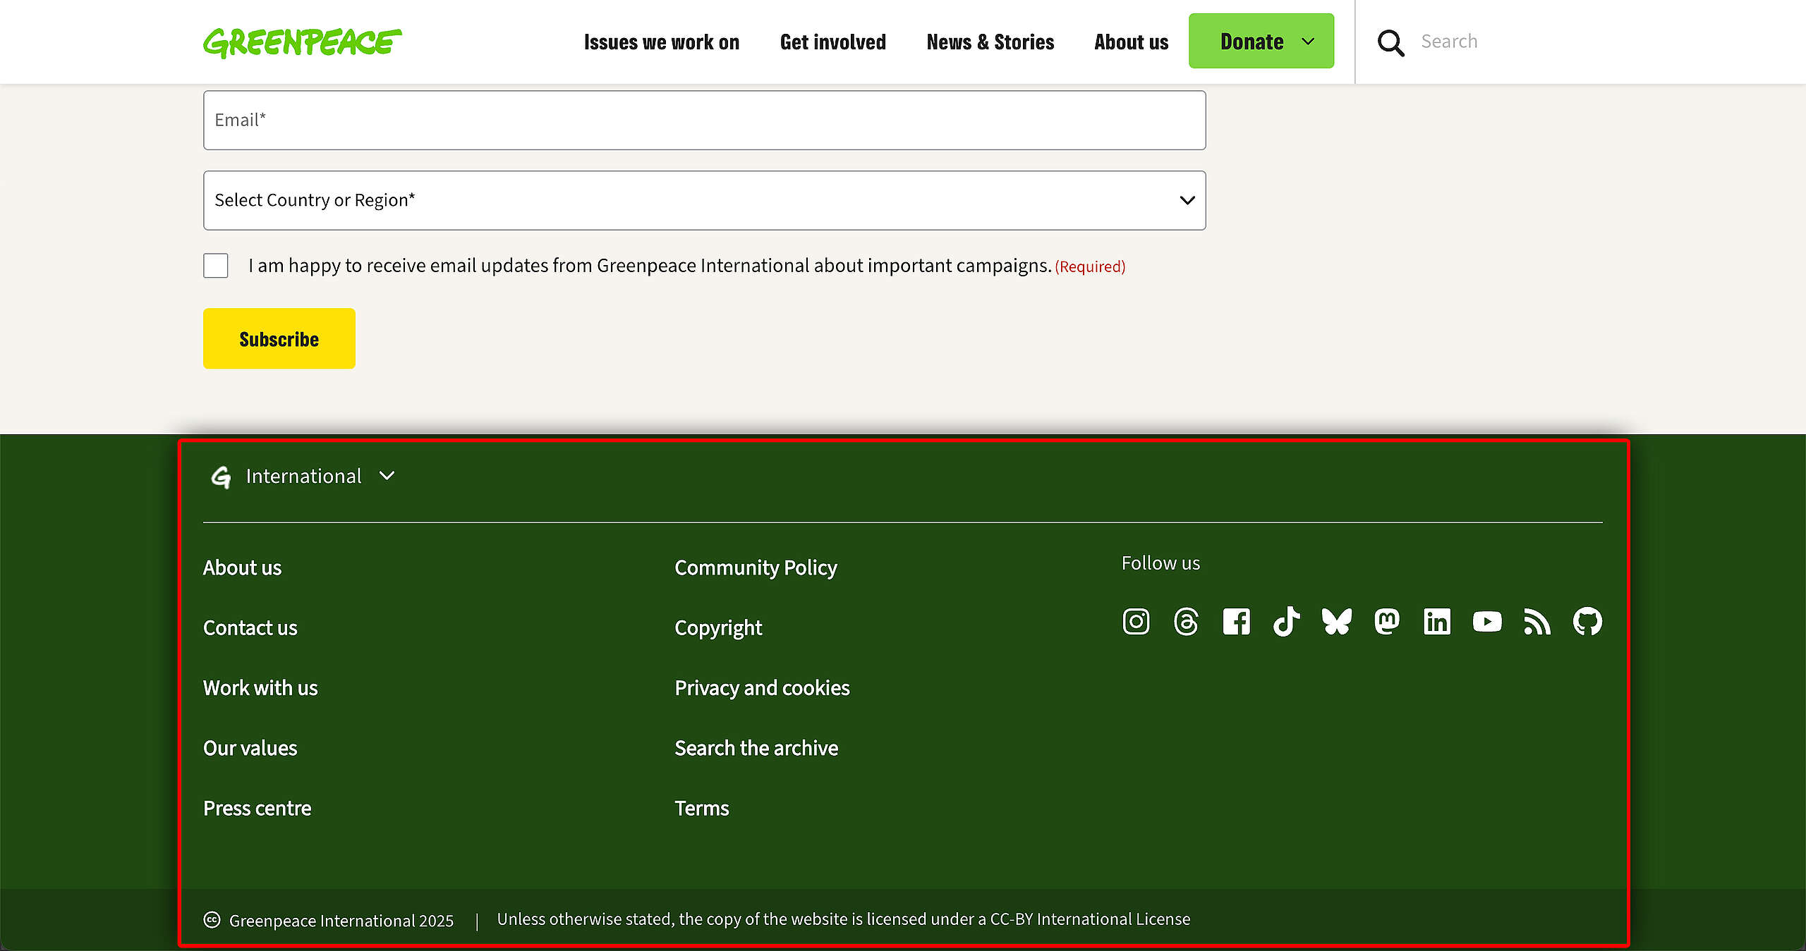The image size is (1806, 951).
Task: Click the yellow Subscribe button
Action: pyautogui.click(x=279, y=338)
